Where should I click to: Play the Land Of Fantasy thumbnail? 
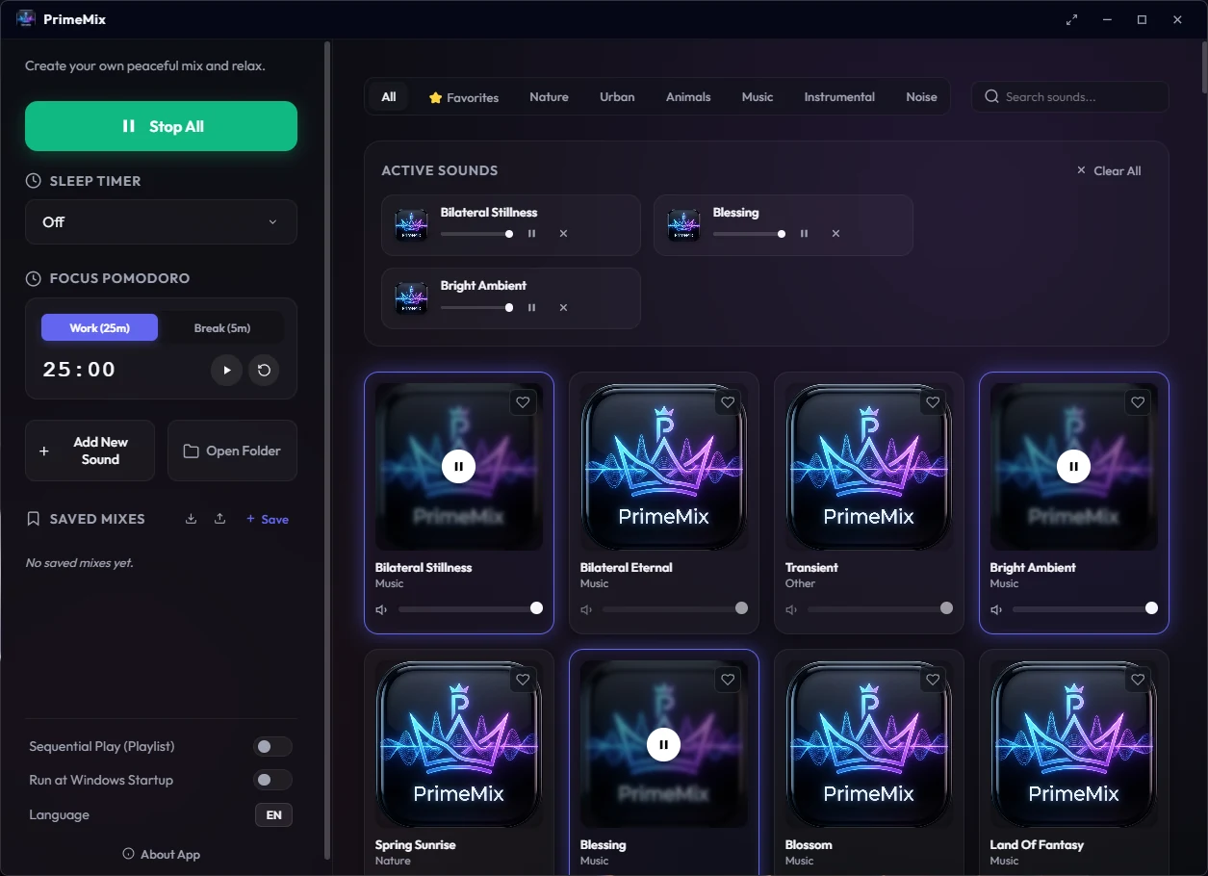pos(1073,744)
